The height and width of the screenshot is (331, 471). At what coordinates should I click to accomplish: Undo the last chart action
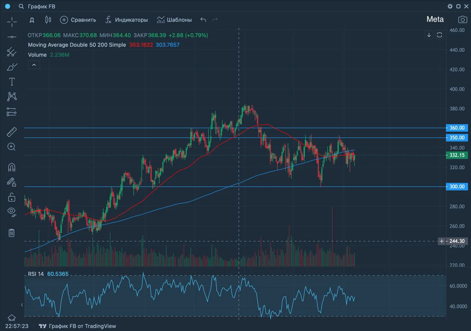click(203, 20)
